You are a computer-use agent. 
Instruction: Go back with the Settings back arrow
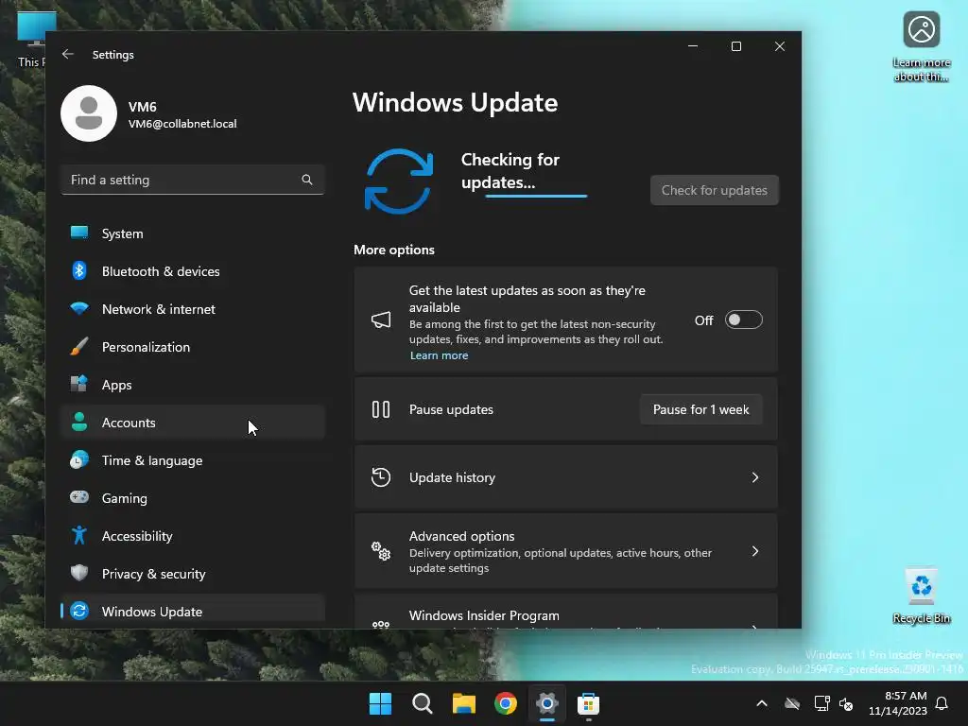point(68,54)
